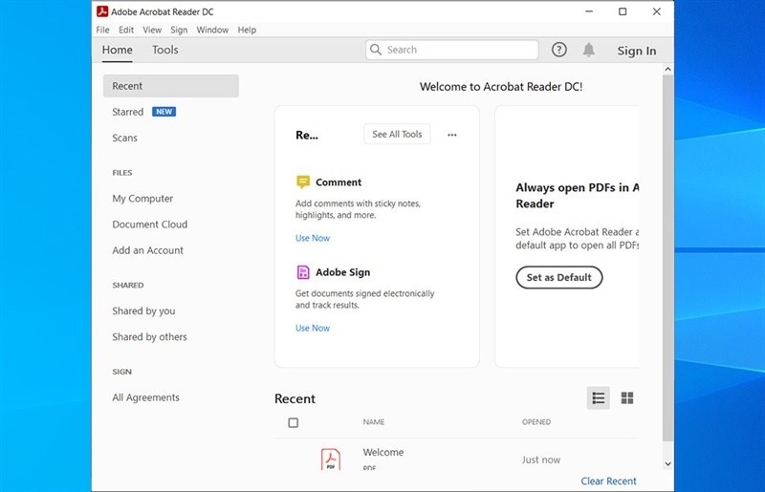Click the See All Tools button
The image size is (765, 492).
point(397,135)
